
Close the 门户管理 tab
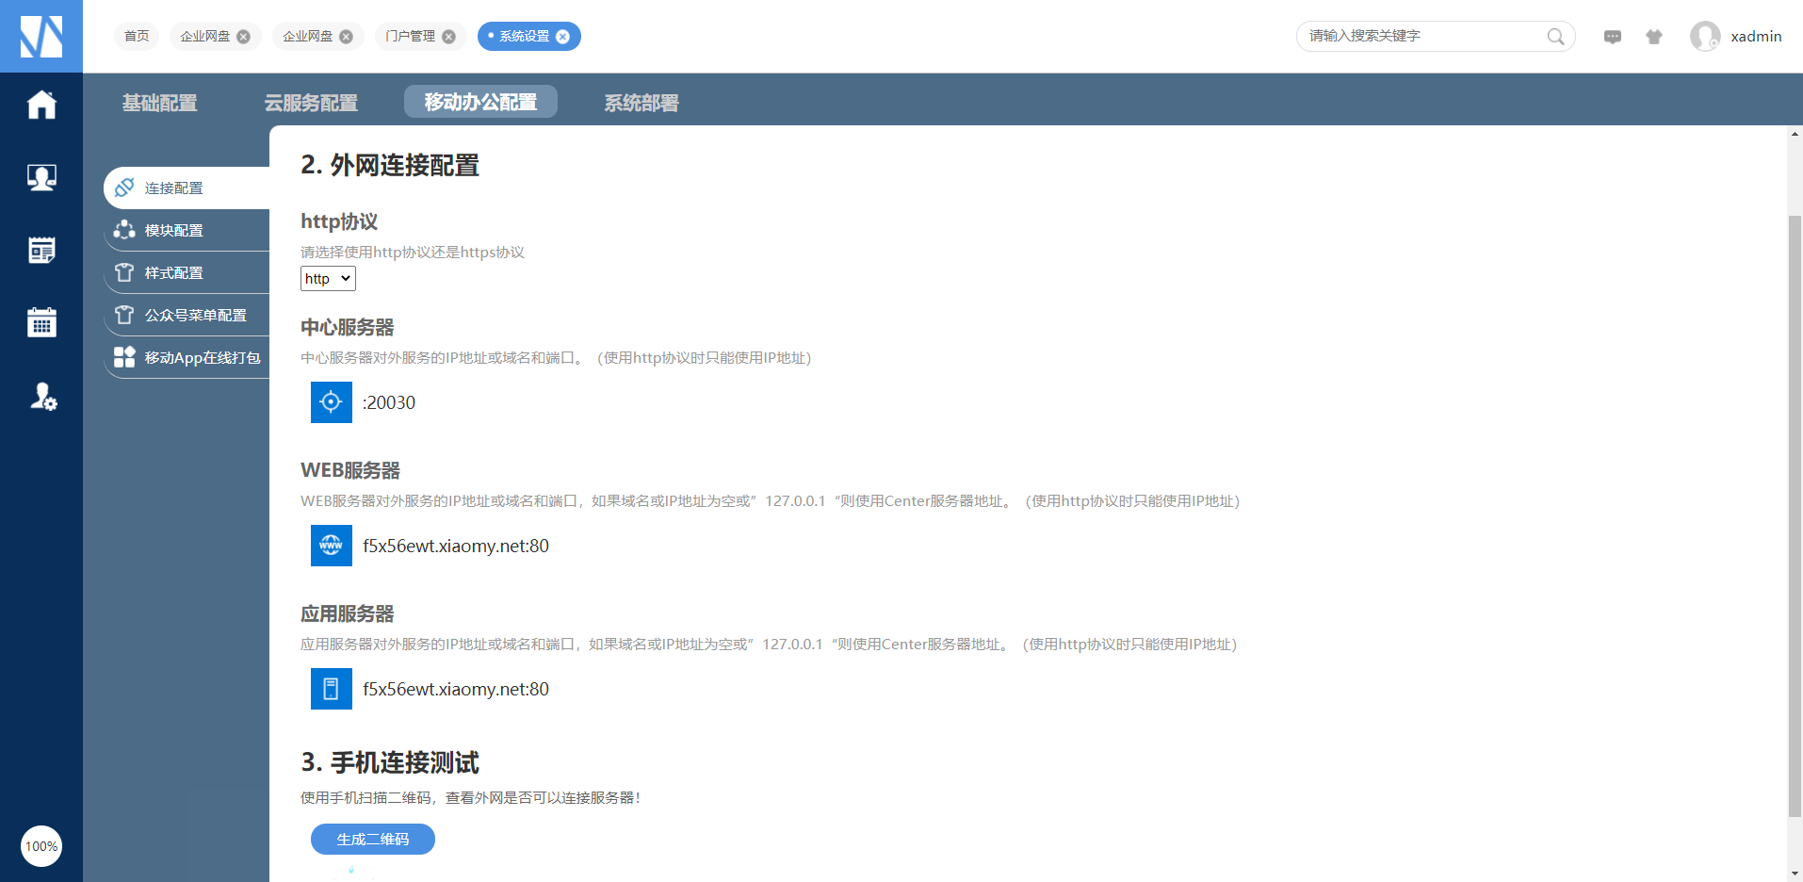coord(448,37)
